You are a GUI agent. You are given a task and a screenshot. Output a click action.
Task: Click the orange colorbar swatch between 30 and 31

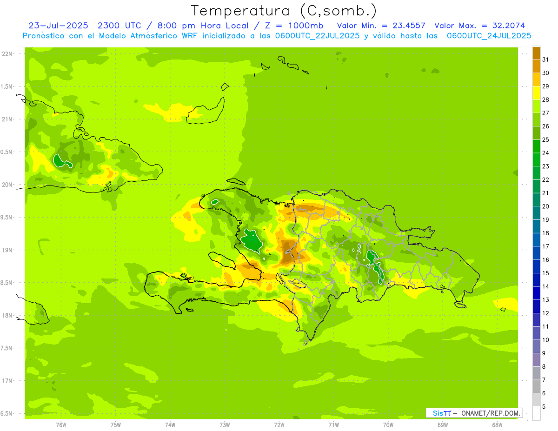[x=536, y=66]
